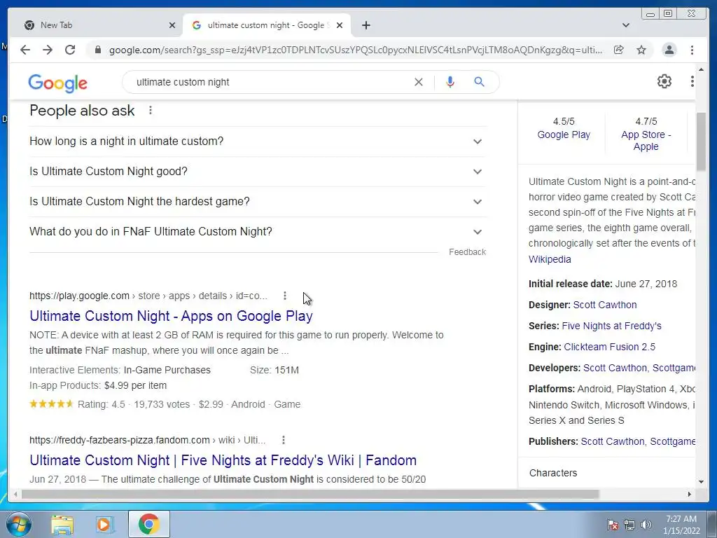Click the Designer Scott Cawthon link
This screenshot has width=717, height=538.
pos(604,305)
